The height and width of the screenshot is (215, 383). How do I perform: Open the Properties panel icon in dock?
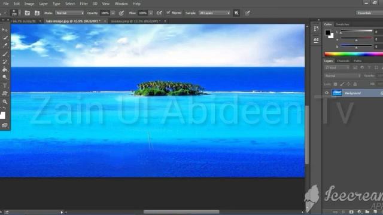pyautogui.click(x=316, y=40)
